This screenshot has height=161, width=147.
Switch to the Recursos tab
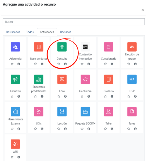(66, 32)
